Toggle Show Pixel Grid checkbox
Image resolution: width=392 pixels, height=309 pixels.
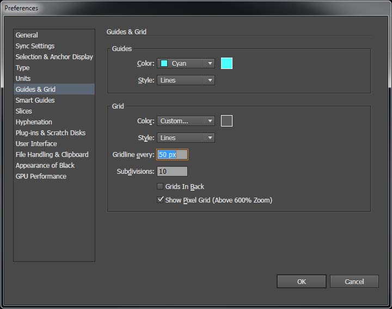[x=160, y=200]
